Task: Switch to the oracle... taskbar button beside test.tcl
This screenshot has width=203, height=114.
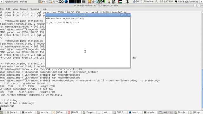Action: click(x=150, y=112)
